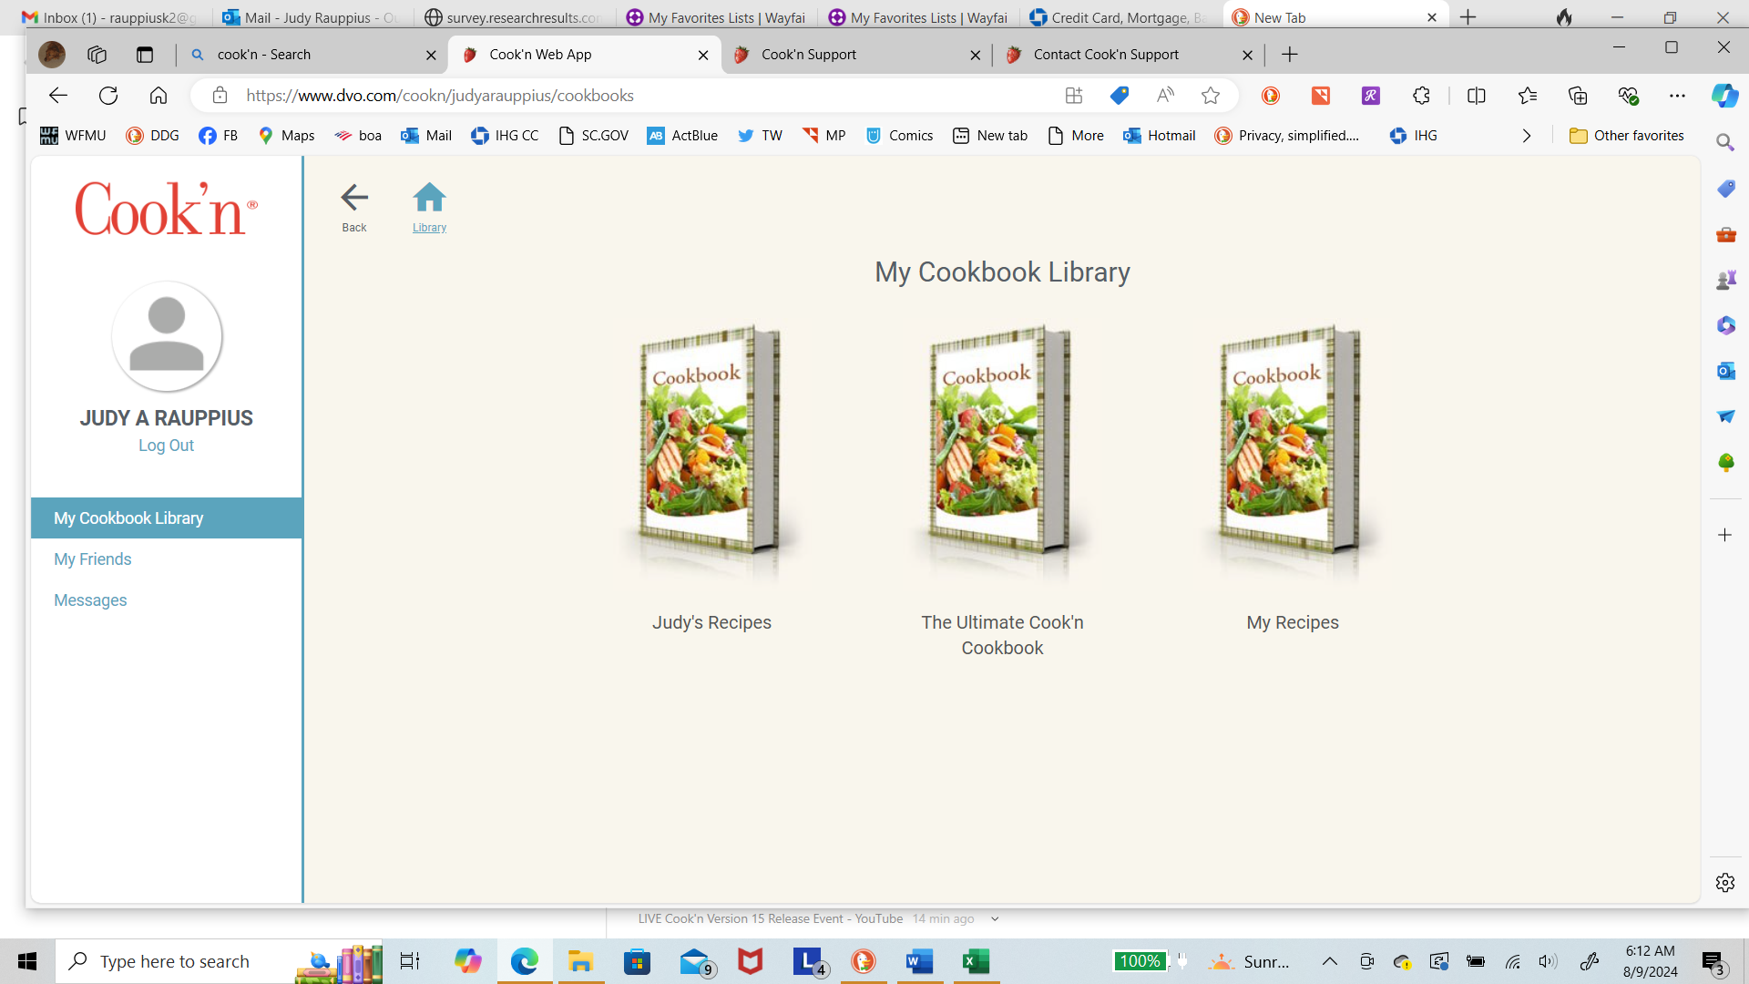Click The Ultimate Cook'n Cookbook title
This screenshot has height=984, width=1749.
tap(1002, 635)
